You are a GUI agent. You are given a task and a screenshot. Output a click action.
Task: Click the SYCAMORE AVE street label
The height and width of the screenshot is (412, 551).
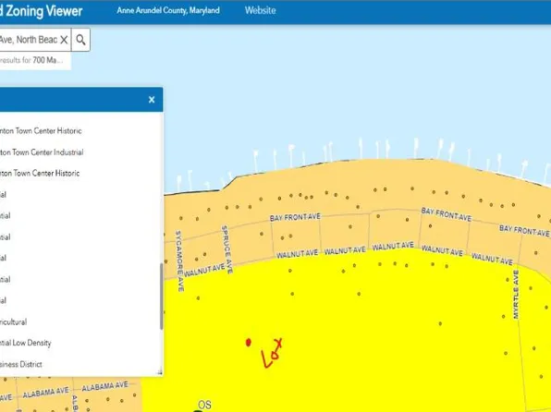click(x=179, y=261)
